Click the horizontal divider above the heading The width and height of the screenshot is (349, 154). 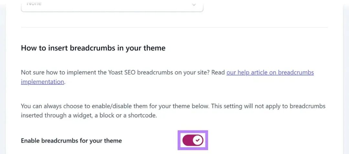(x=174, y=27)
